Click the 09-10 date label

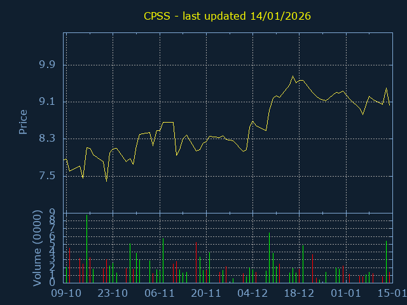[66, 293]
